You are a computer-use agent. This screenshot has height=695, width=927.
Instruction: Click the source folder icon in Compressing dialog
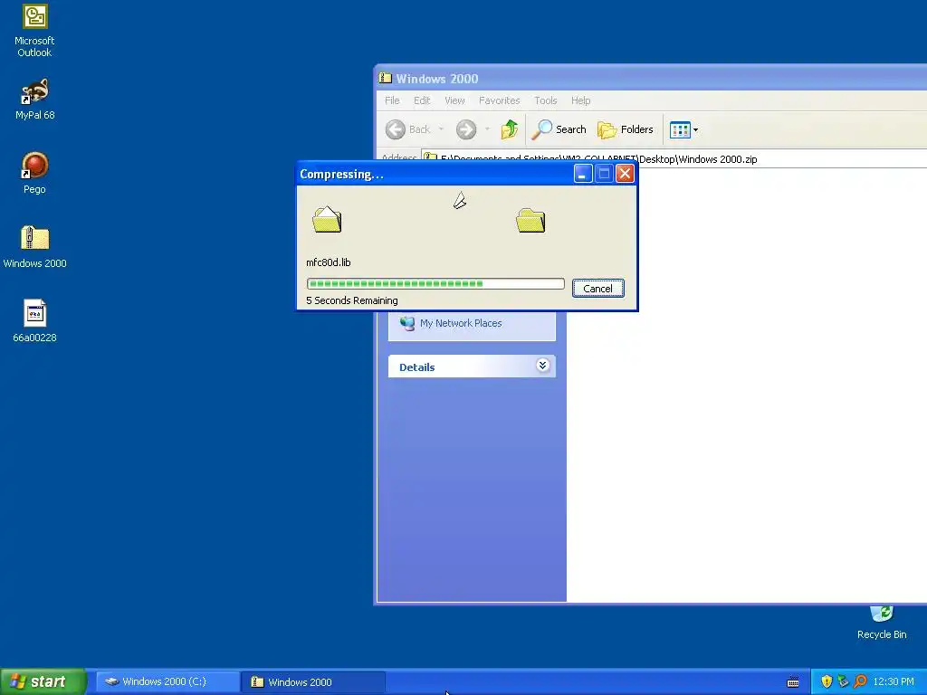[x=327, y=220]
